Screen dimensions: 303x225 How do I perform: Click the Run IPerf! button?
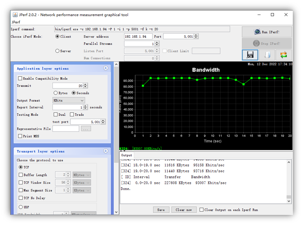(x=267, y=32)
